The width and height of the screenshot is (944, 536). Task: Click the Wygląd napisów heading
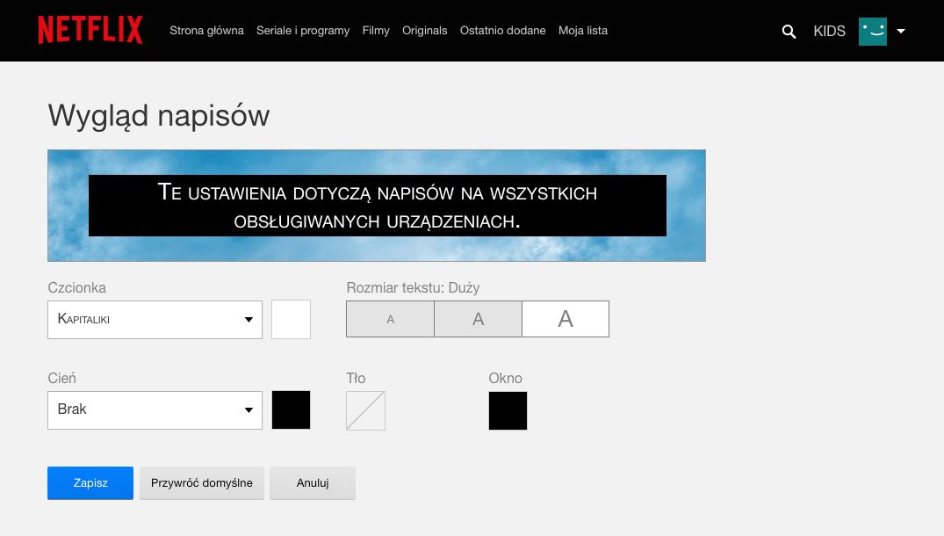[x=159, y=116]
